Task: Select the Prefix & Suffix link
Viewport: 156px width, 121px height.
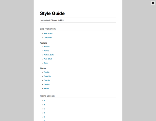Action: point(49,55)
